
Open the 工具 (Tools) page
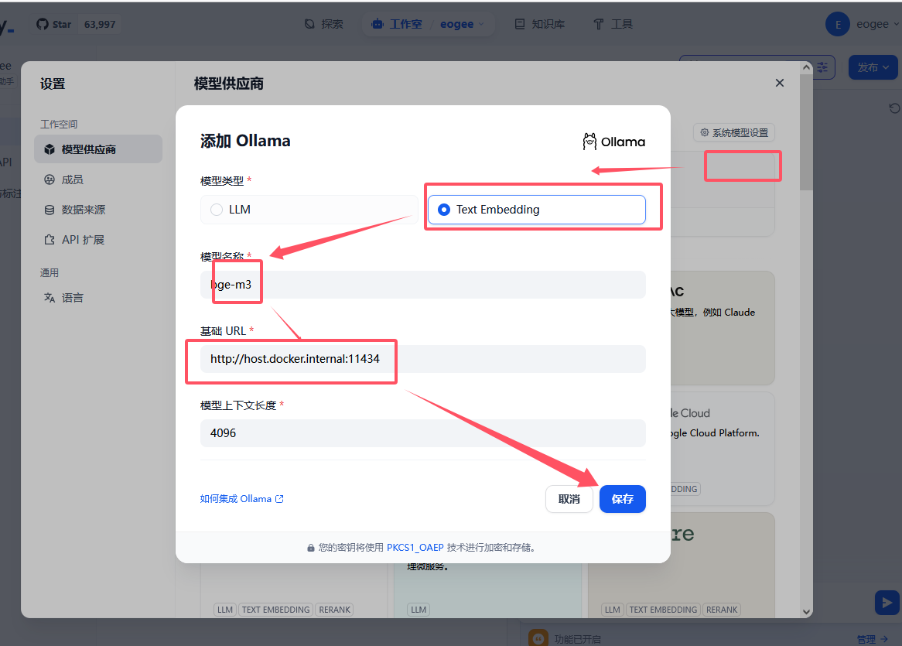pos(613,24)
